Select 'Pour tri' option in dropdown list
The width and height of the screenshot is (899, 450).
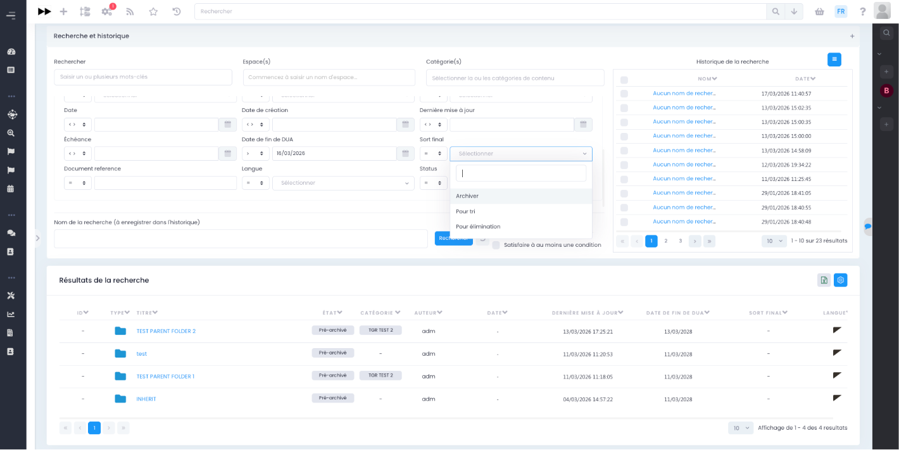click(521, 211)
